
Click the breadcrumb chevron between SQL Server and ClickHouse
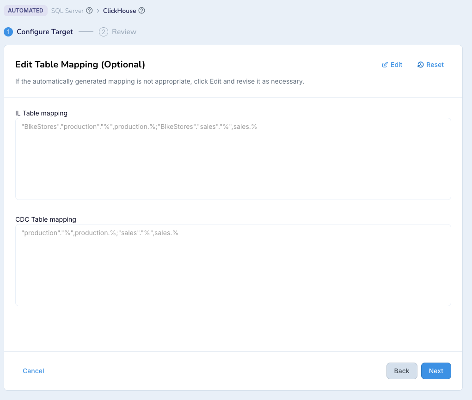coord(98,11)
